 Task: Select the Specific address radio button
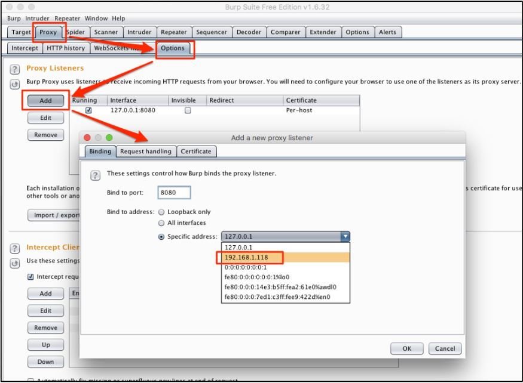[161, 237]
